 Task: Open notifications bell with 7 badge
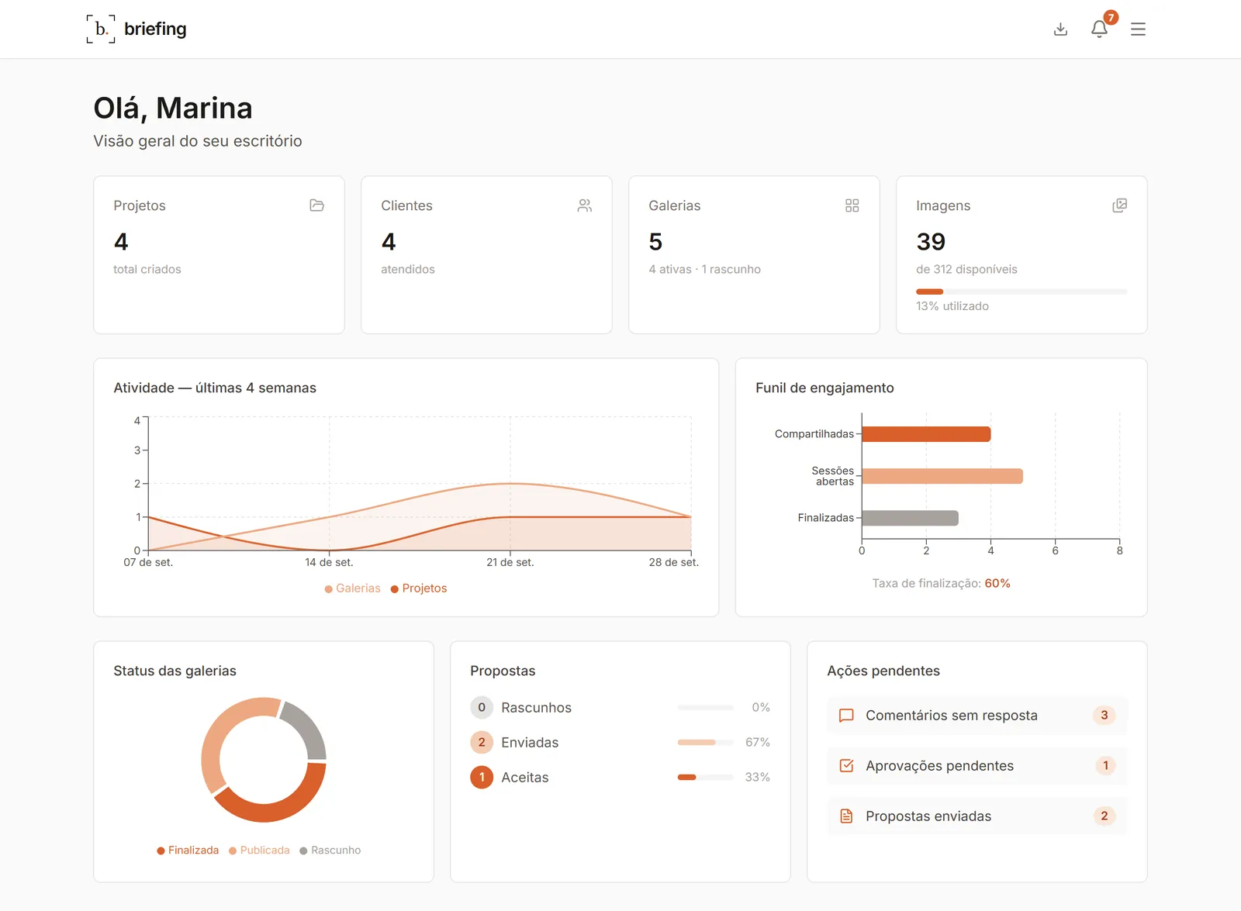1099,29
